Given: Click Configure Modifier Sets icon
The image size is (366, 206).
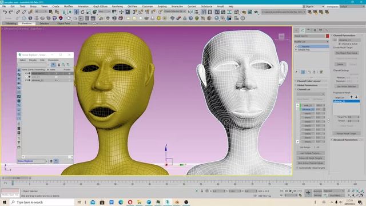Looking at the screenshot, I should (321, 72).
